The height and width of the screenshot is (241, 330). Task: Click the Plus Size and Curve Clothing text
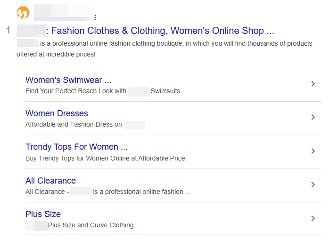pos(91,225)
